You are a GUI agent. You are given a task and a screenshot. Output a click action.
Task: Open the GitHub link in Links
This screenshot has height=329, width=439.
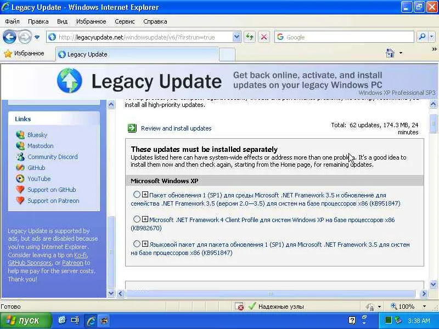(36, 168)
